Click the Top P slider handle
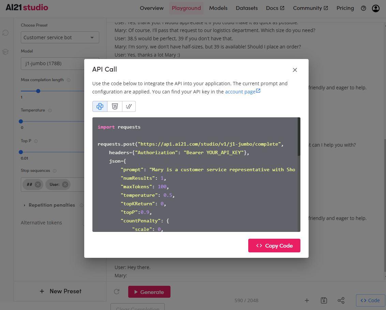The image size is (386, 310). point(21,152)
